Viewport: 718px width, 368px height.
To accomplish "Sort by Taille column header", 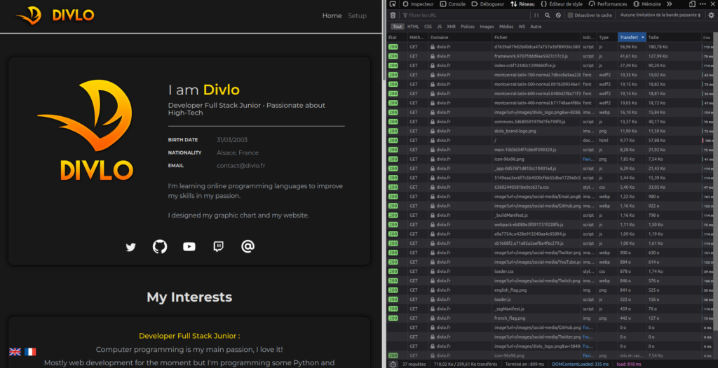I will tap(673, 37).
